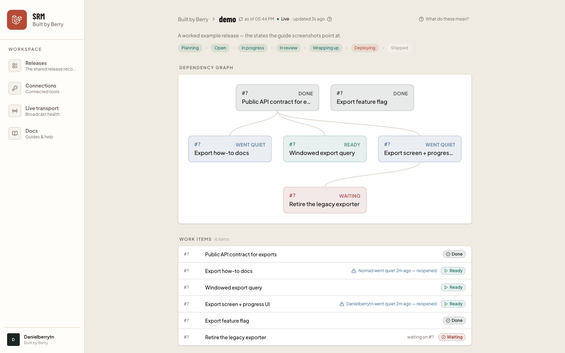Click the warning icon in Export how-to docs row
The image size is (565, 353).
[354, 271]
